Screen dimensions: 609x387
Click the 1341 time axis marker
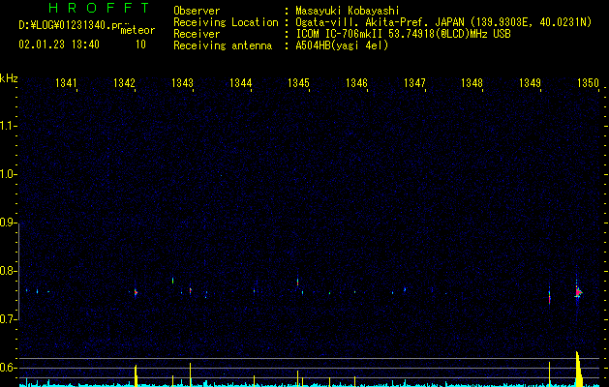[66, 83]
